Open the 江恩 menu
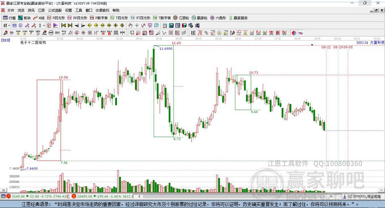The image size is (385, 208). pos(41,10)
